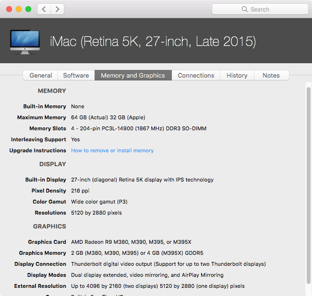Click the 'Interleaving Support' label
312x296 pixels.
(38, 139)
